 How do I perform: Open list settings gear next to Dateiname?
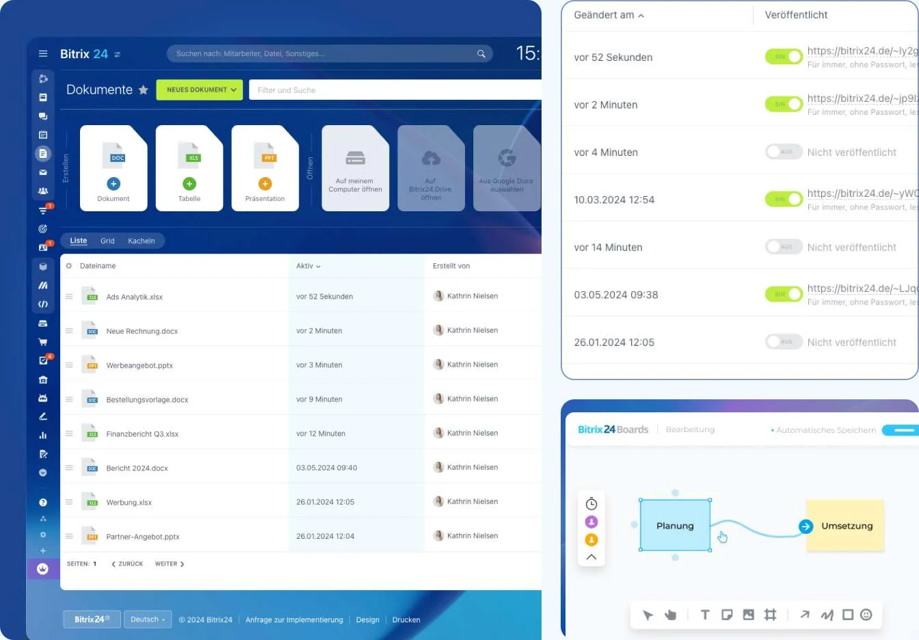coord(68,266)
